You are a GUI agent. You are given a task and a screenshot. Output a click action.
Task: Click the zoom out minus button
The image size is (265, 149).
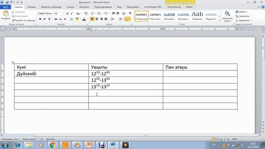240,139
